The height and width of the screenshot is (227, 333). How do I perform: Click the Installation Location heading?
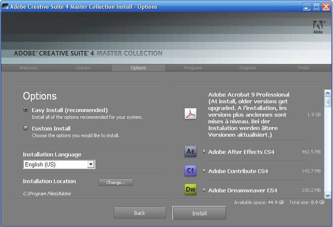click(x=49, y=181)
